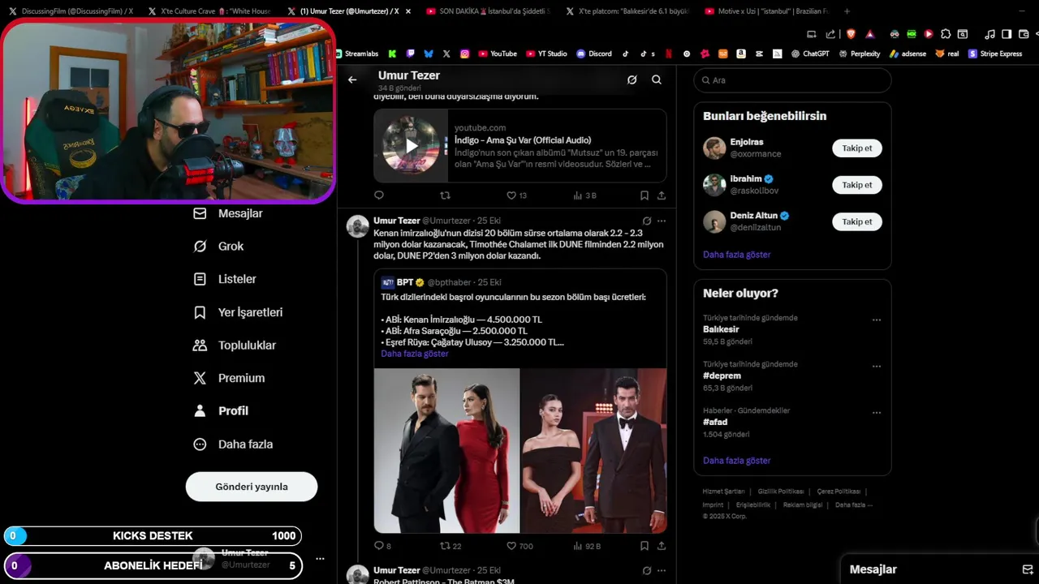The width and height of the screenshot is (1039, 584).
Task: Open the Grok icon on the Kenan İmirzalıoğlu post
Action: (647, 221)
